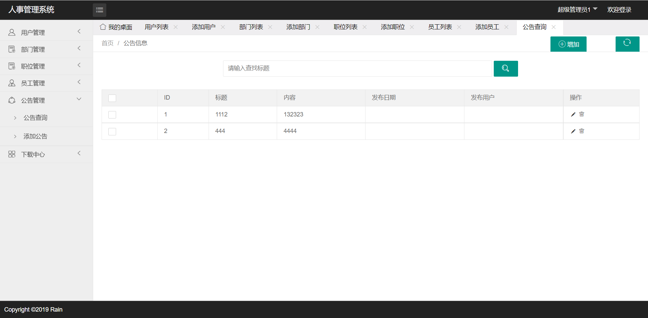Image resolution: width=648 pixels, height=318 pixels.
Task: Close the 用户列表 tab
Action: pos(175,27)
